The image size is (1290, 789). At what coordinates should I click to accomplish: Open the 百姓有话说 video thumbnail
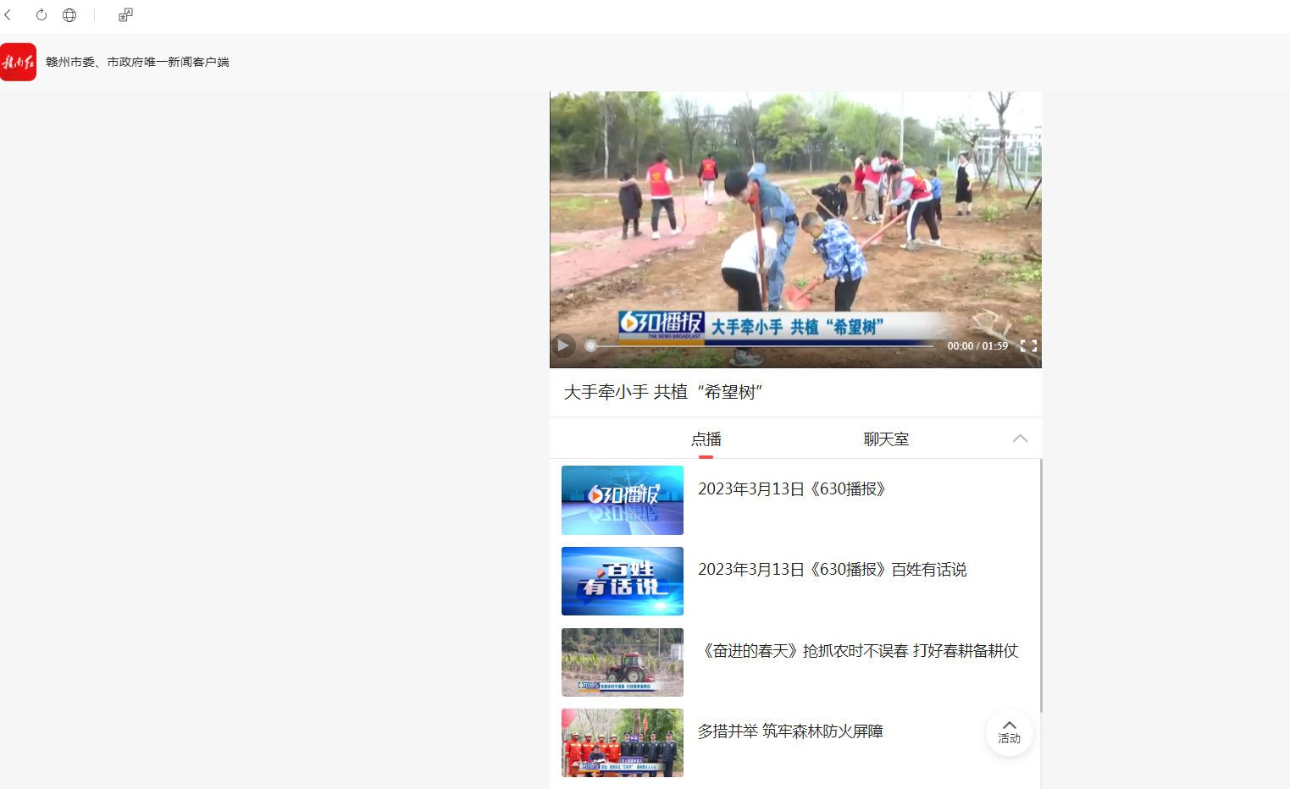[x=623, y=581]
